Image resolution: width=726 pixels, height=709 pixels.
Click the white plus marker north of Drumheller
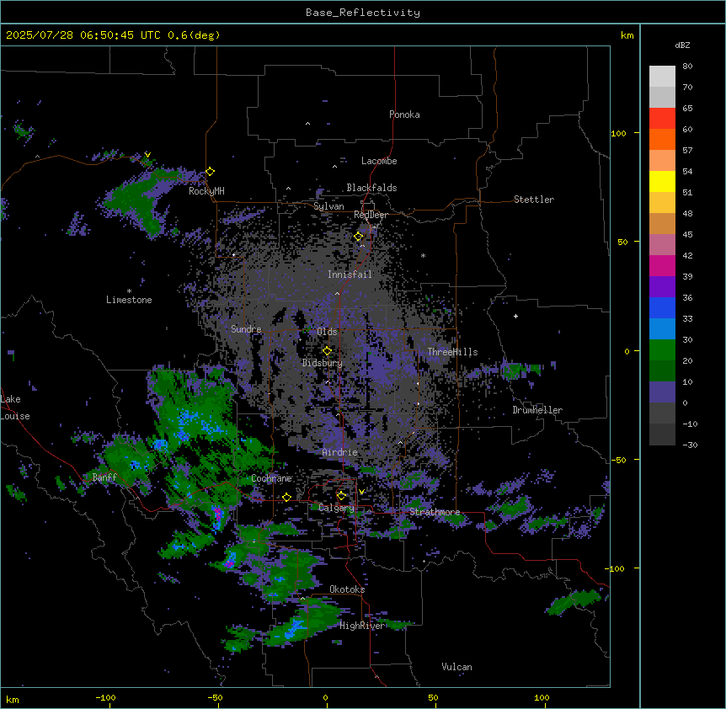tap(515, 316)
